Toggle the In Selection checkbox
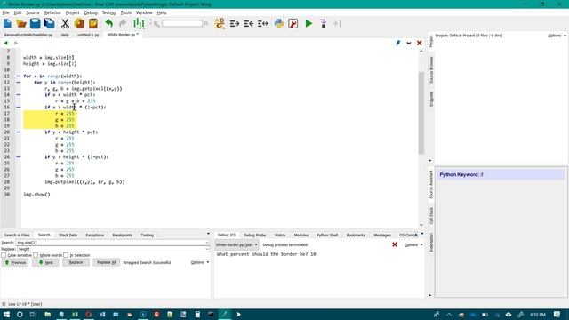The image size is (569, 320). [66, 255]
